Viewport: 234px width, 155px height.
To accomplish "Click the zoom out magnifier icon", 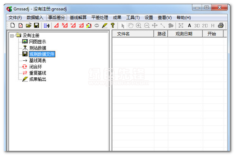I will click(x=147, y=26).
